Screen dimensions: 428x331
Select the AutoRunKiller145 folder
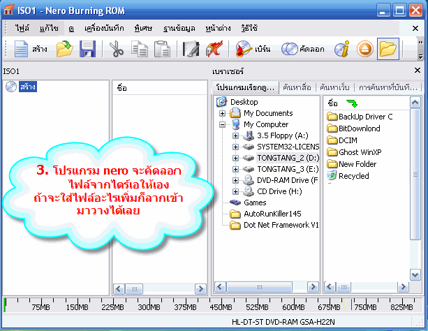(265, 214)
